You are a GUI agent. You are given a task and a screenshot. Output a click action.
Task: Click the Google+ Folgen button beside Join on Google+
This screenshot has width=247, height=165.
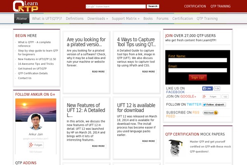click(212, 97)
